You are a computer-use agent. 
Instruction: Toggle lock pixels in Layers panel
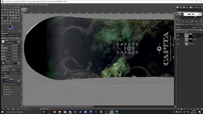pos(181,32)
